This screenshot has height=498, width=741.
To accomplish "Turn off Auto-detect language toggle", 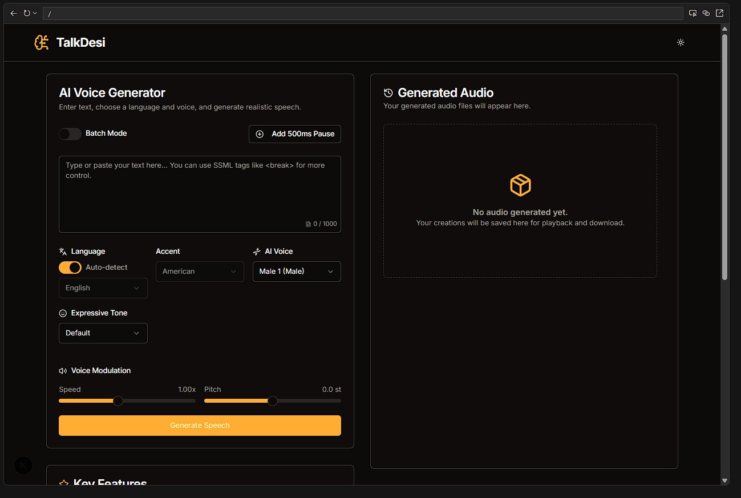I will coord(70,268).
